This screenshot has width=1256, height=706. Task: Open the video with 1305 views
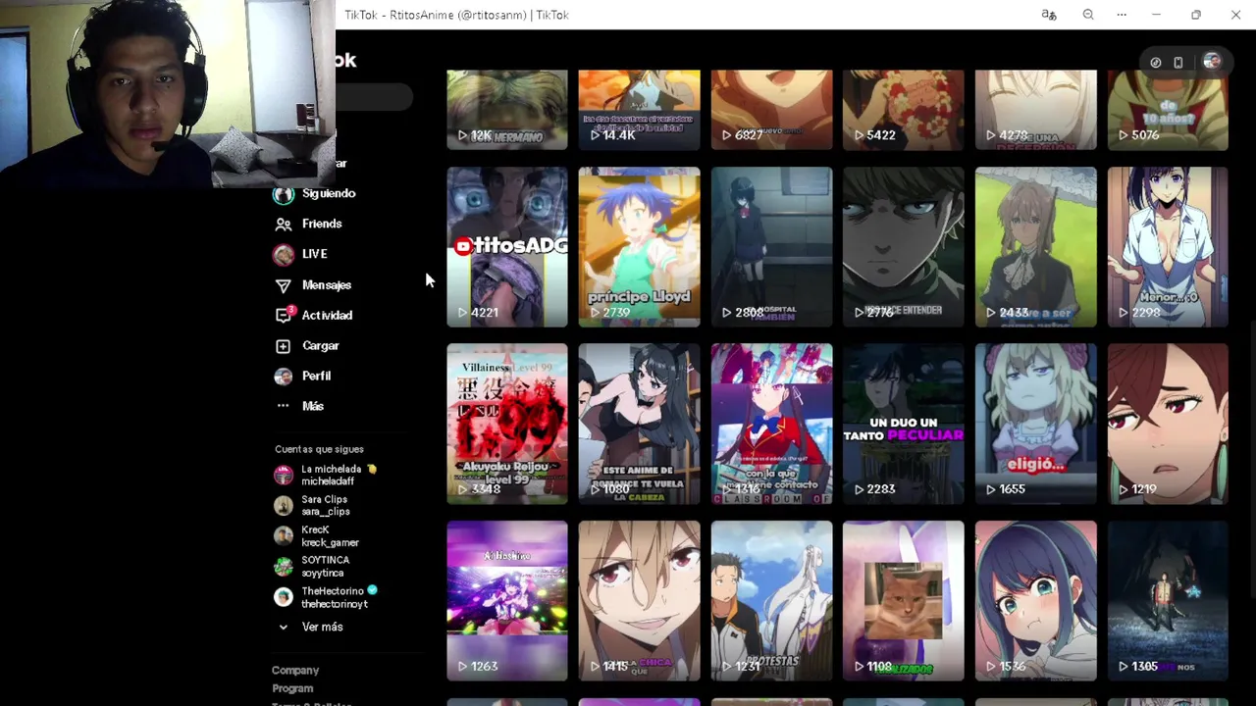[1168, 601]
